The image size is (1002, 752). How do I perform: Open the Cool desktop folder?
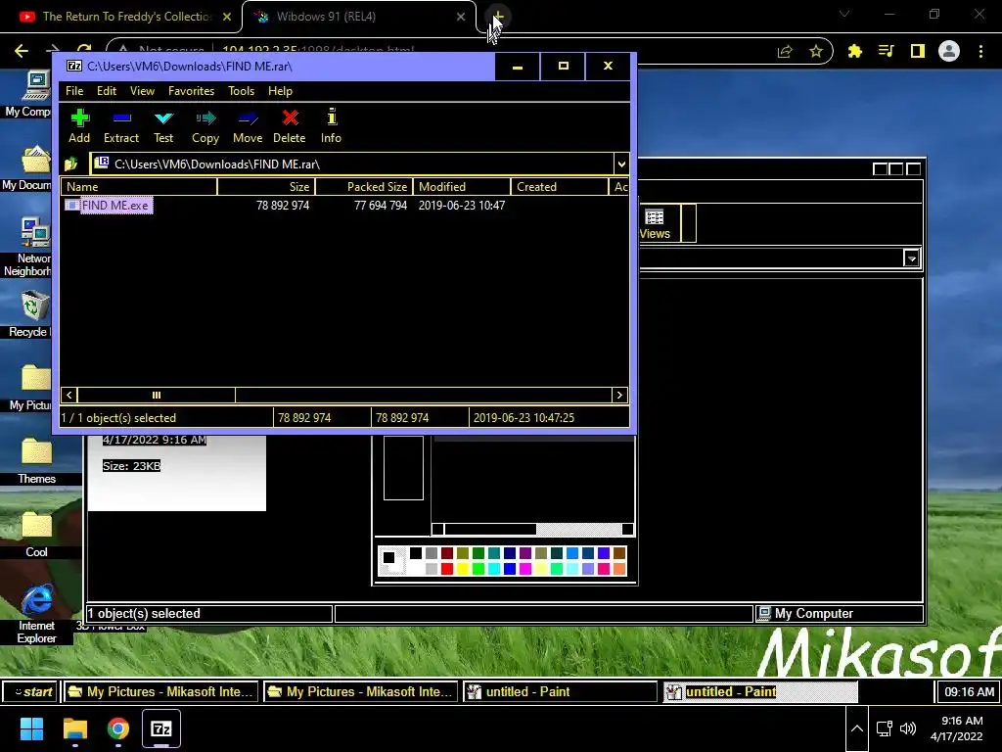point(36,525)
